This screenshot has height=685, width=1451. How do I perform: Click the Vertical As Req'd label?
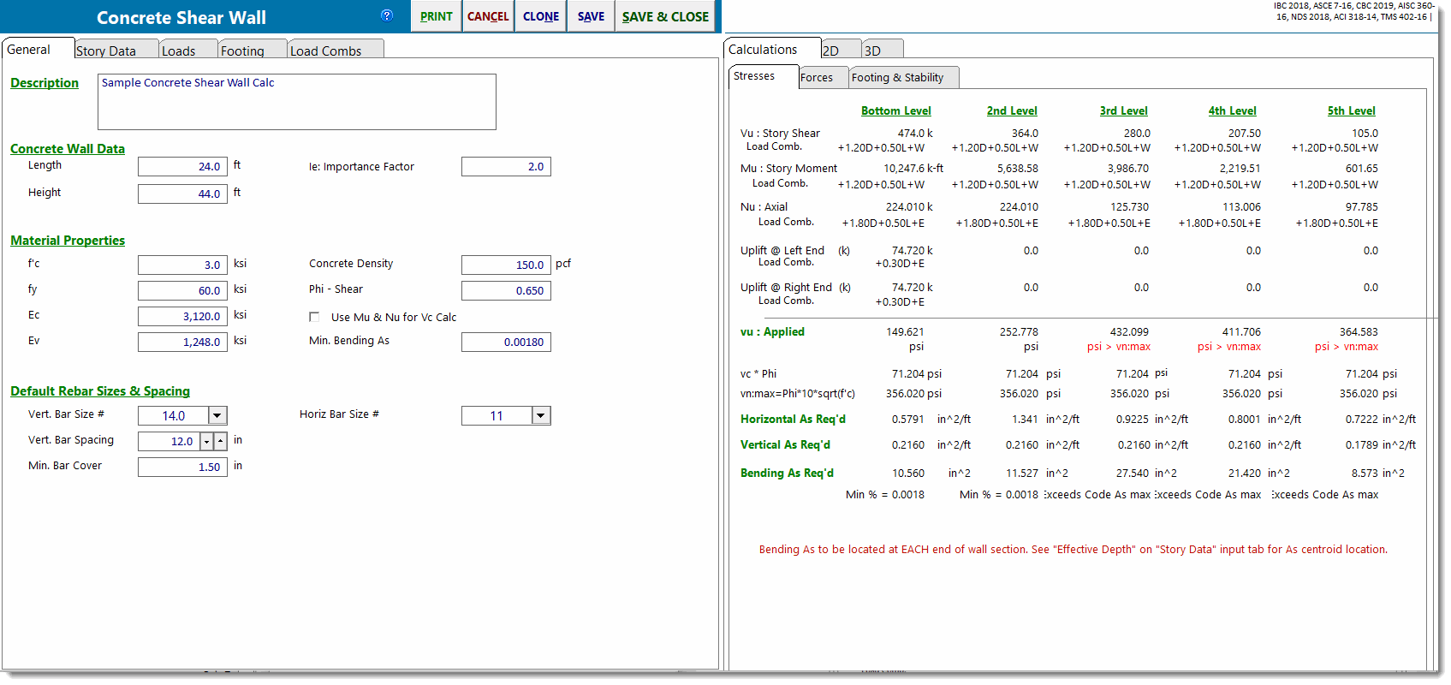[785, 444]
